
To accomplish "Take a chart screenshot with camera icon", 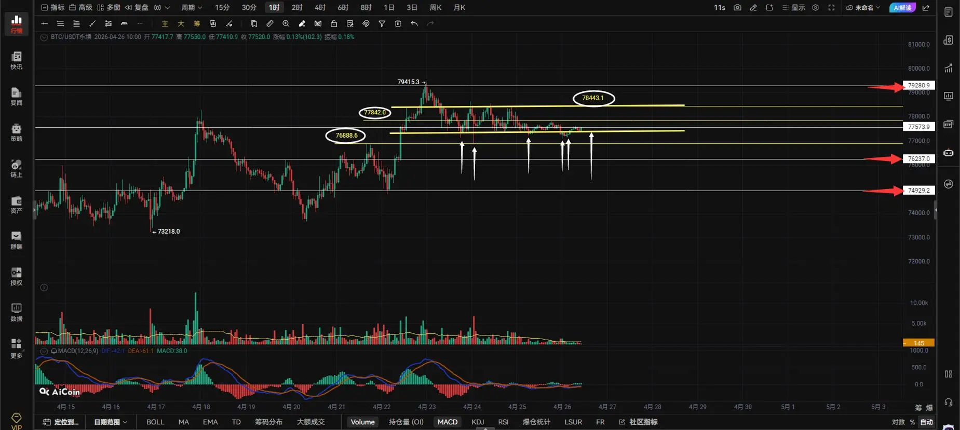I will click(x=737, y=8).
